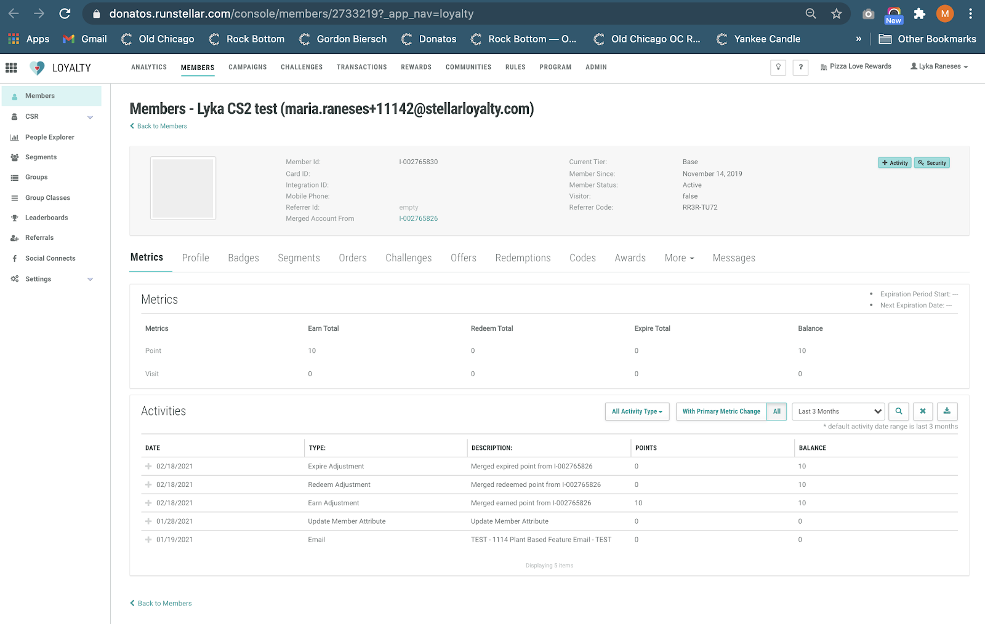Open the Lyka Raneses user menu
The width and height of the screenshot is (985, 624).
(x=939, y=66)
